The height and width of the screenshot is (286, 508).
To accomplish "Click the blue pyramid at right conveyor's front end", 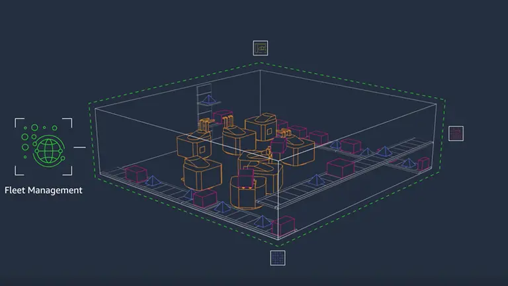I will pyautogui.click(x=316, y=179).
